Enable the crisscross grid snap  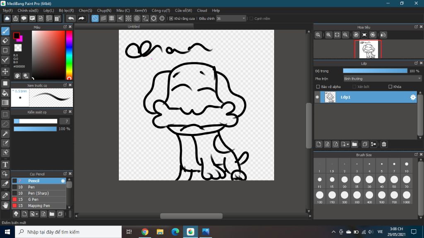112,18
